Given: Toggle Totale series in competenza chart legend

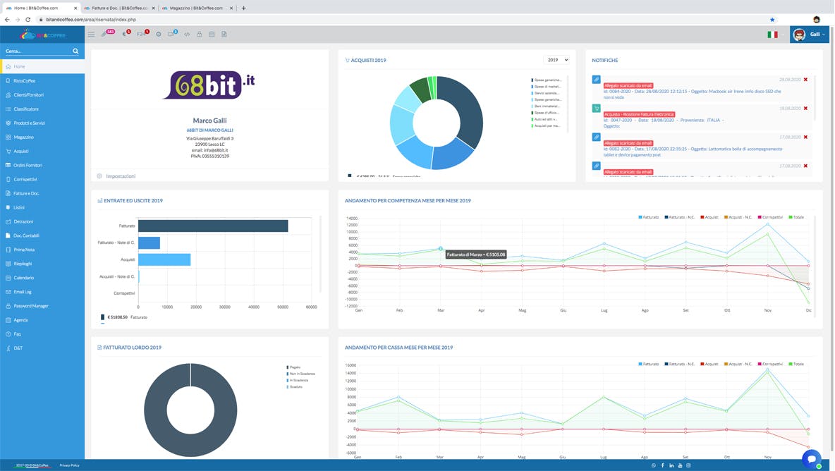Looking at the screenshot, I should [x=796, y=217].
